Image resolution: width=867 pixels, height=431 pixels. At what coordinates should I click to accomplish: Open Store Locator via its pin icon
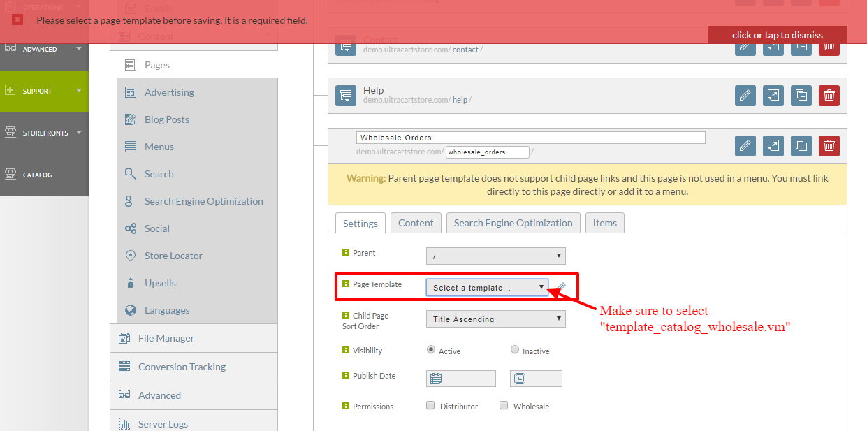pos(130,256)
